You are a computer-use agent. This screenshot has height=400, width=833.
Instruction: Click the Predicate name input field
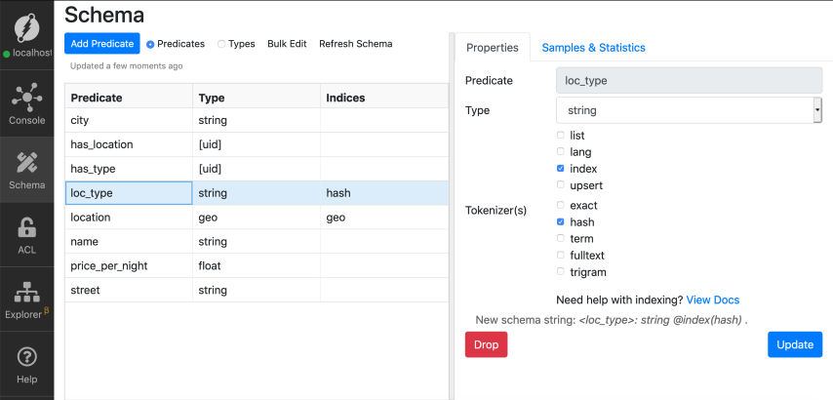pyautogui.click(x=689, y=81)
